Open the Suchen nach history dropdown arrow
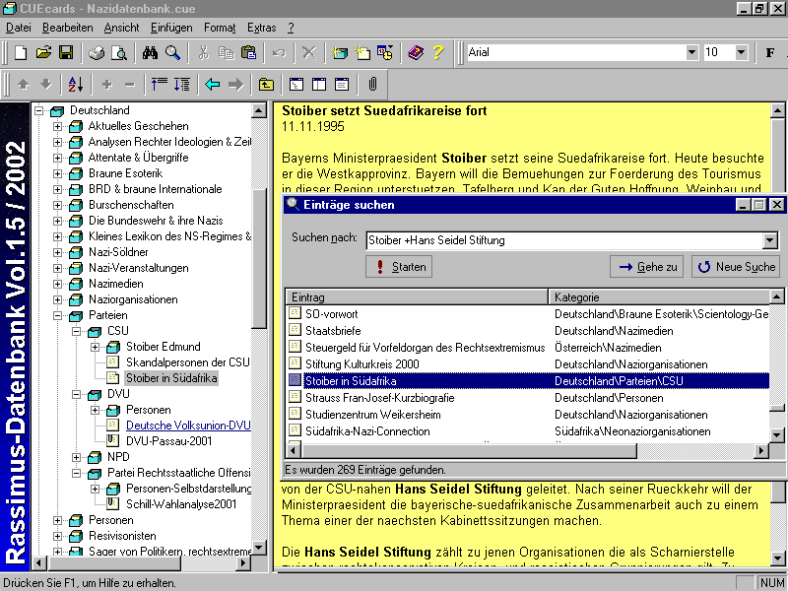The height and width of the screenshot is (591, 788). (769, 240)
